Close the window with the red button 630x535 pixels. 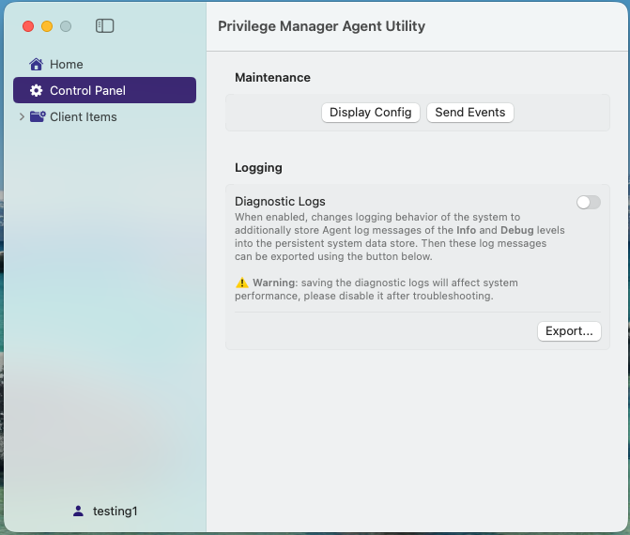point(28,26)
